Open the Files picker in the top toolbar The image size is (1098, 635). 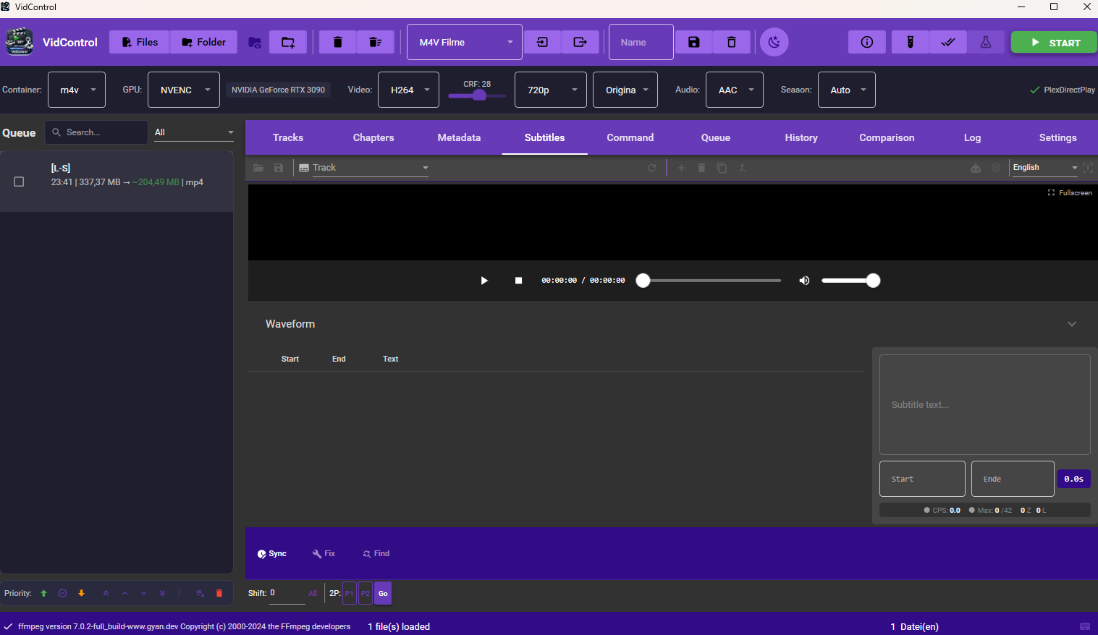[x=138, y=42]
